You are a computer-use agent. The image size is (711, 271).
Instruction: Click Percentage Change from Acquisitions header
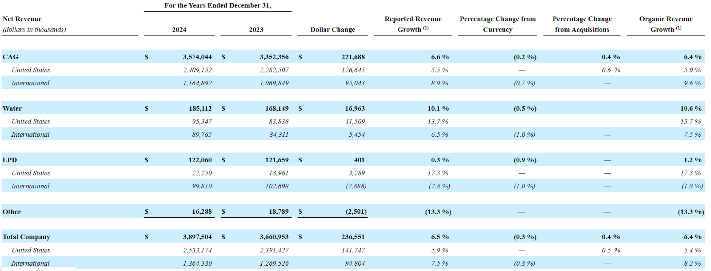(x=582, y=24)
